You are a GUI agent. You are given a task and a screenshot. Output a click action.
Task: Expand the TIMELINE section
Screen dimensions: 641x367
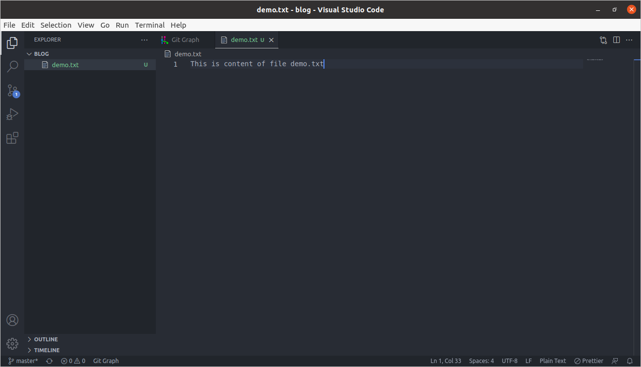pyautogui.click(x=90, y=350)
